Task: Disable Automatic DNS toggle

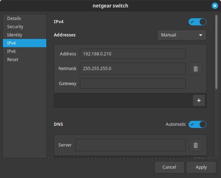Action: point(197,124)
